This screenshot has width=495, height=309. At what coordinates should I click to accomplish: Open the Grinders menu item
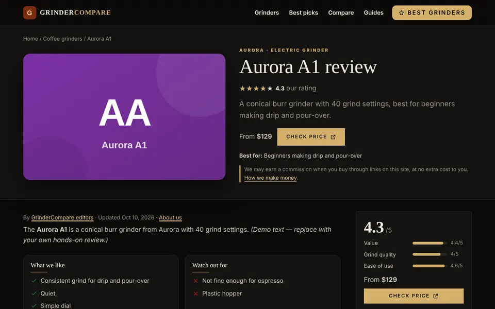click(x=267, y=12)
